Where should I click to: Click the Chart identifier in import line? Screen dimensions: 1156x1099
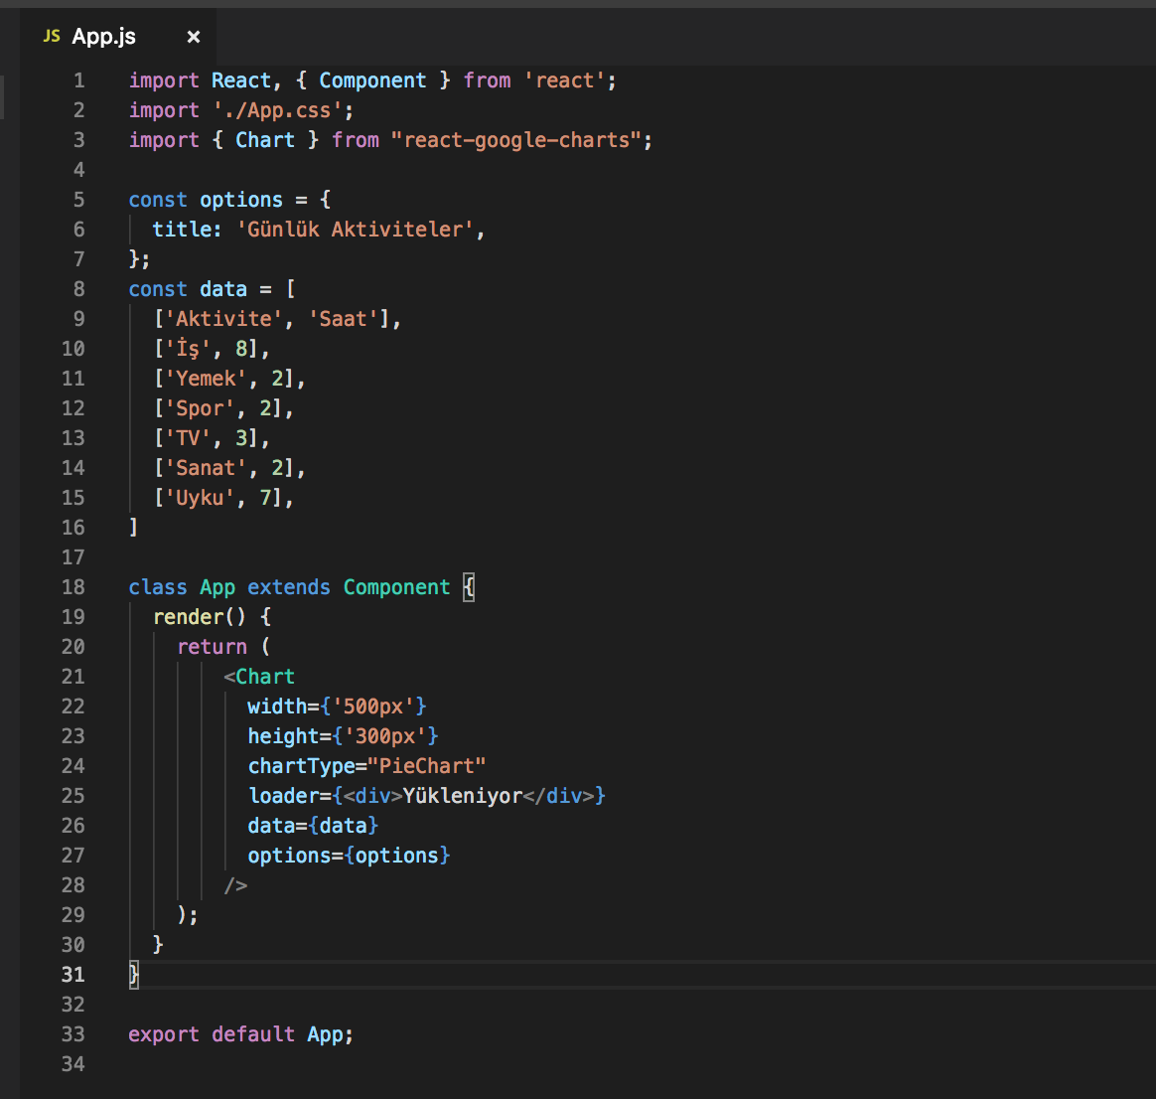[265, 140]
